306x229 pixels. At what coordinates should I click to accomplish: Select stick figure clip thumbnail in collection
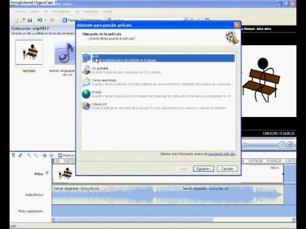pos(29,52)
